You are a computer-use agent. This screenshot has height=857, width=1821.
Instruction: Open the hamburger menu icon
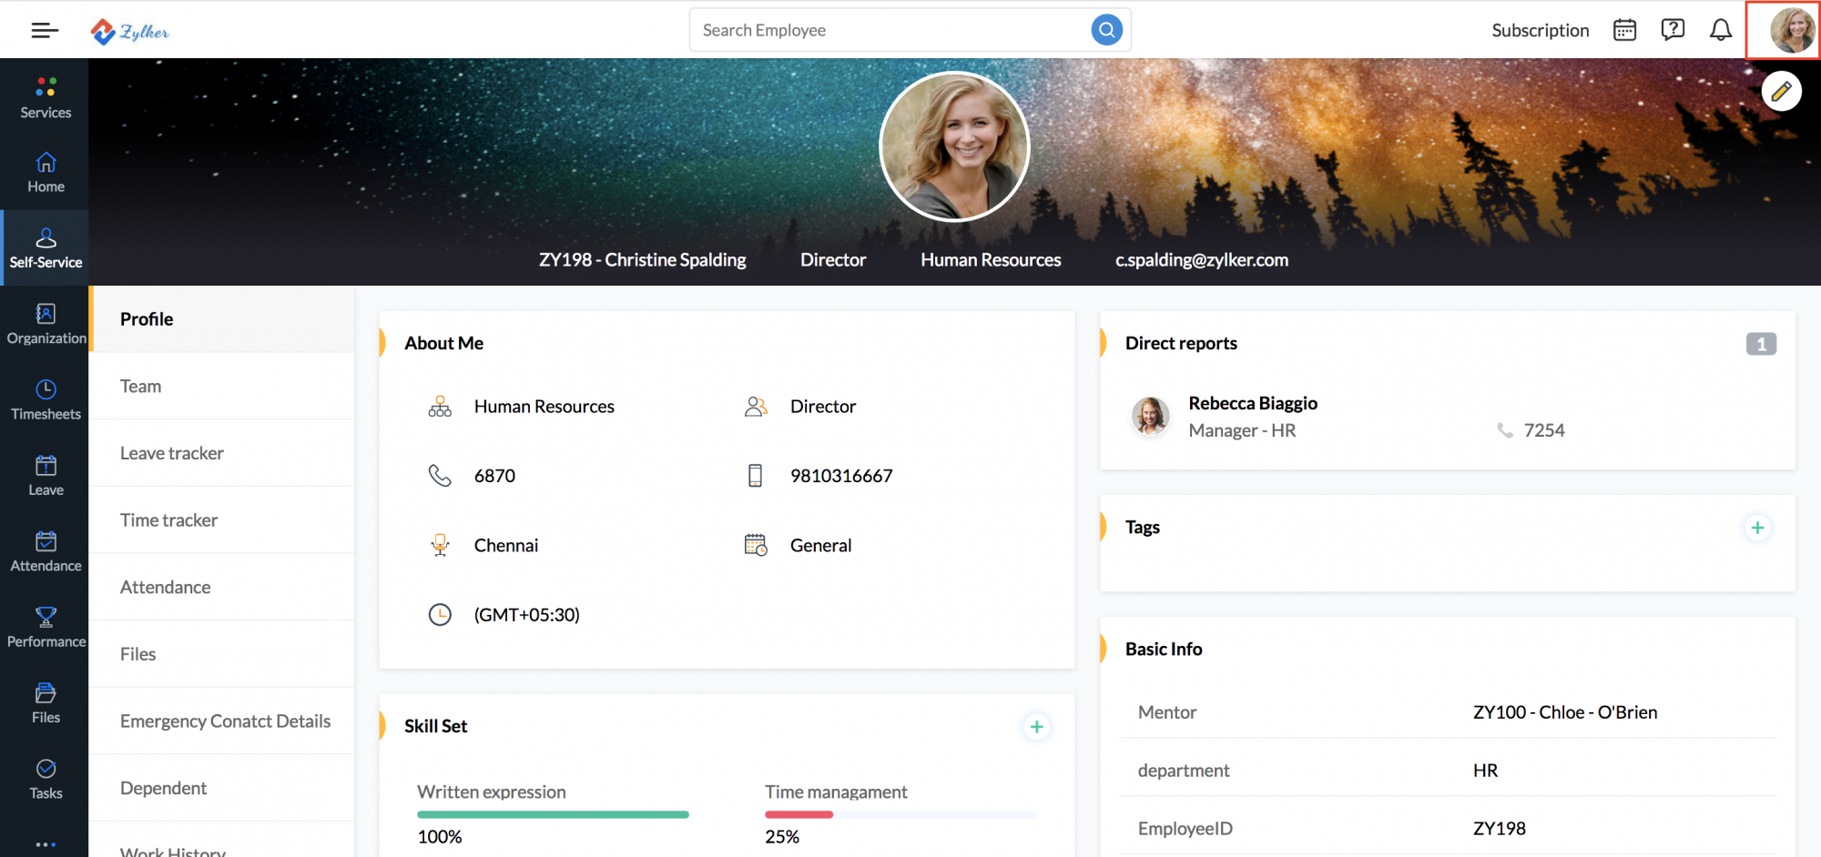coord(45,30)
